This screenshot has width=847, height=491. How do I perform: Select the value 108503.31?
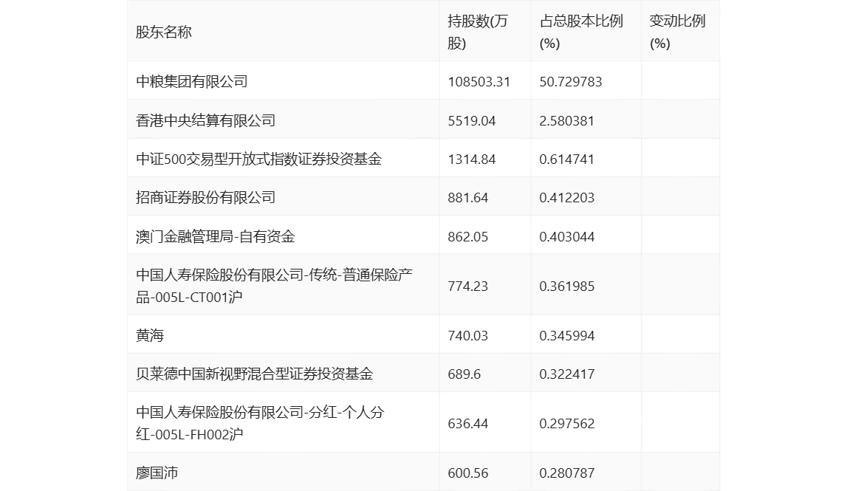click(x=479, y=81)
